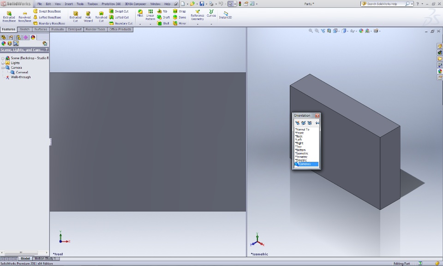
Task: Toggle the View Appearances button
Action: point(3,43)
